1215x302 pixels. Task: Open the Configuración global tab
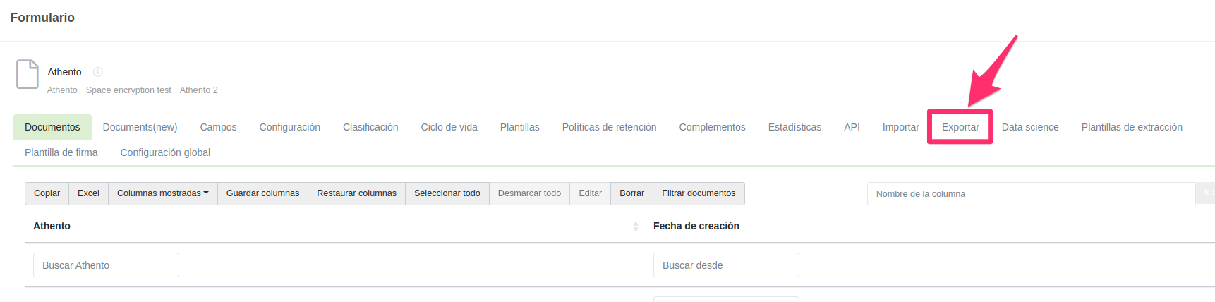tap(165, 152)
